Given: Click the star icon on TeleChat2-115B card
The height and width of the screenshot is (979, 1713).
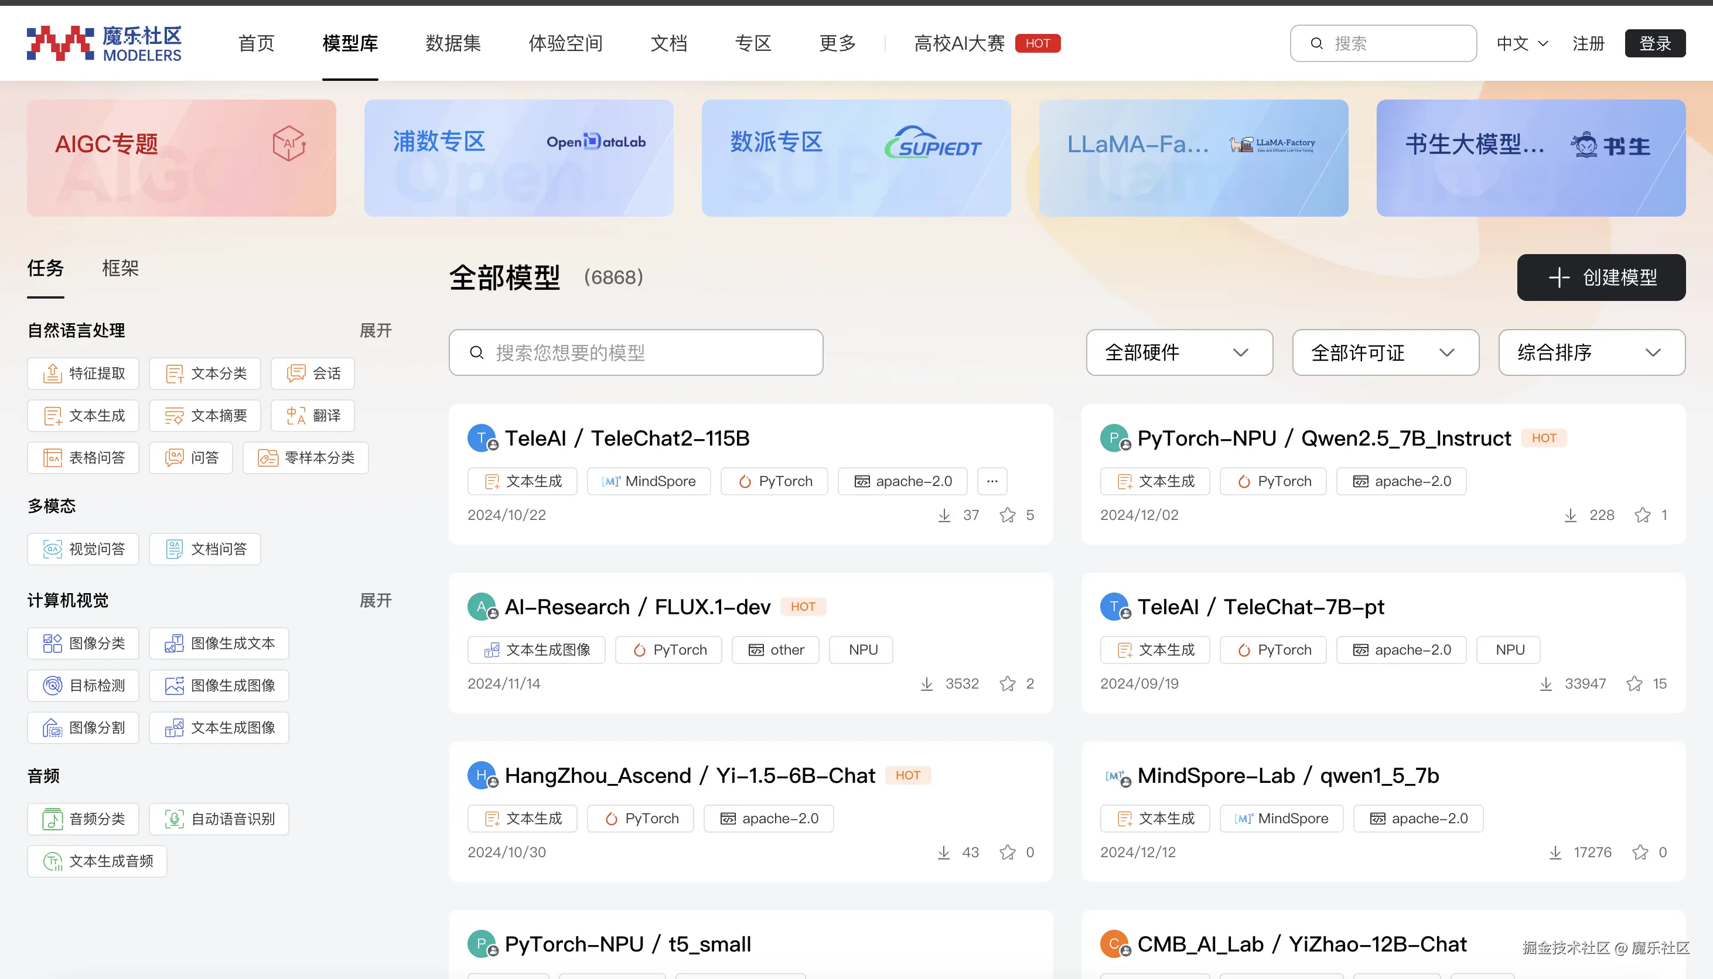Looking at the screenshot, I should (1007, 515).
